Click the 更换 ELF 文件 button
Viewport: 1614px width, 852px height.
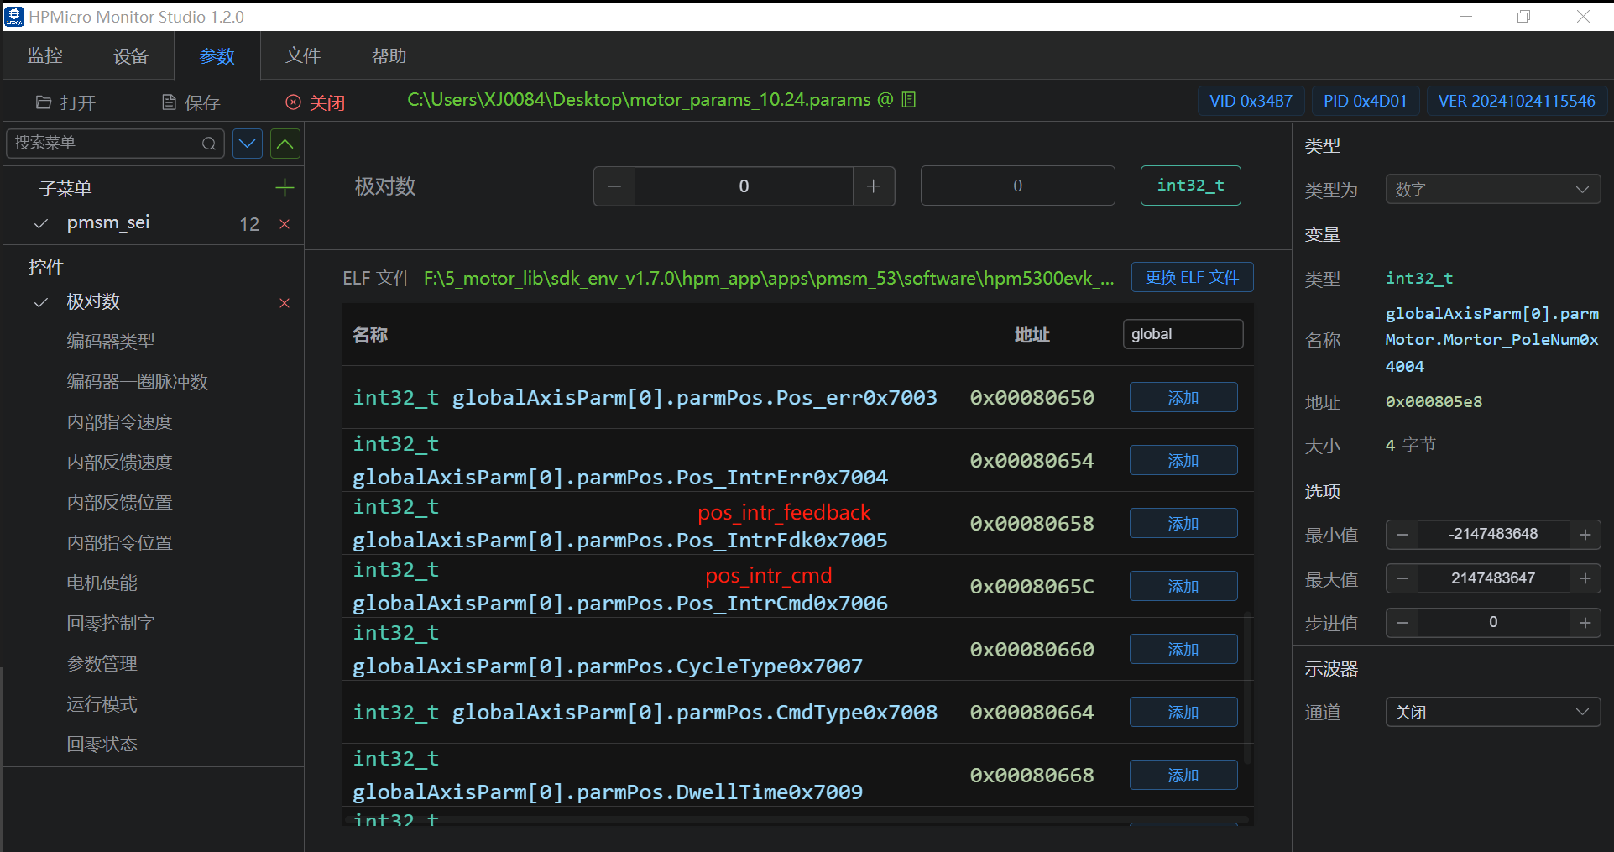(1193, 278)
